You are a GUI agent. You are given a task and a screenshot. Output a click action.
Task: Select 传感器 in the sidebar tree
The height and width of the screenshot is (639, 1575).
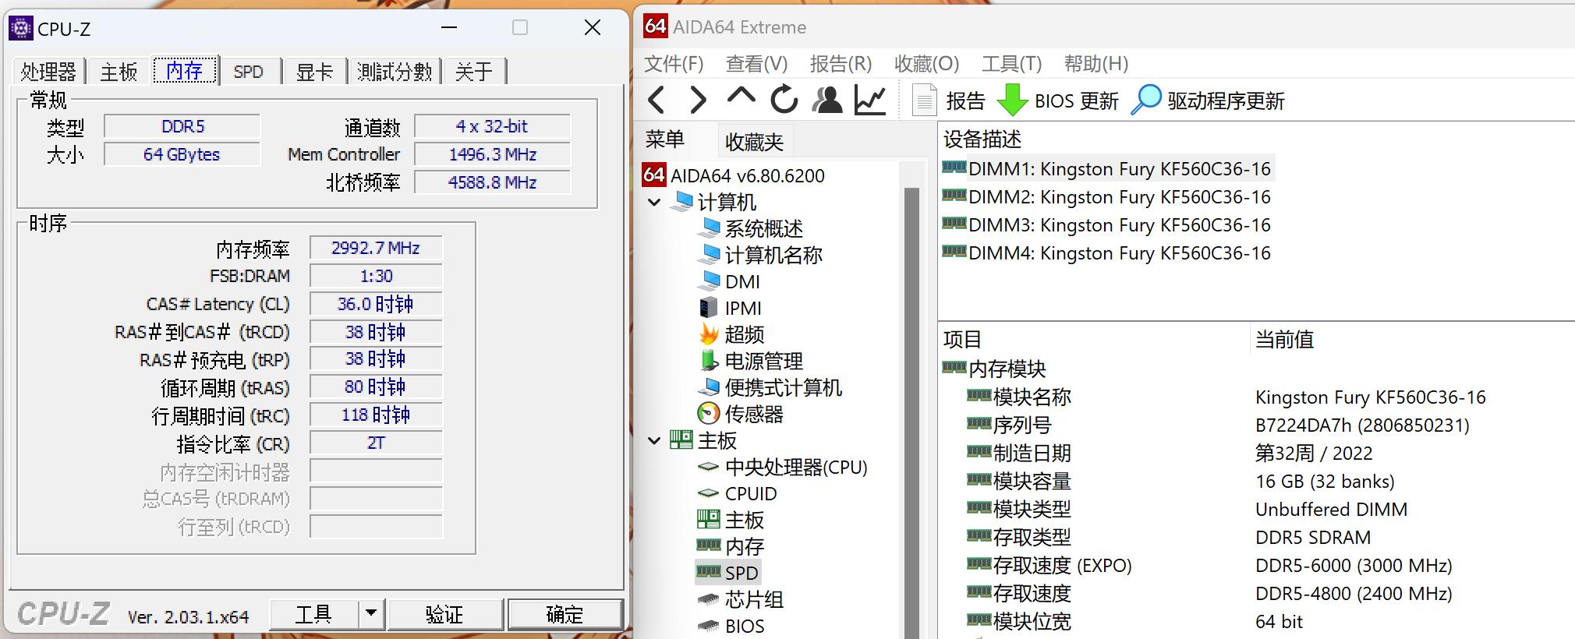(x=753, y=415)
